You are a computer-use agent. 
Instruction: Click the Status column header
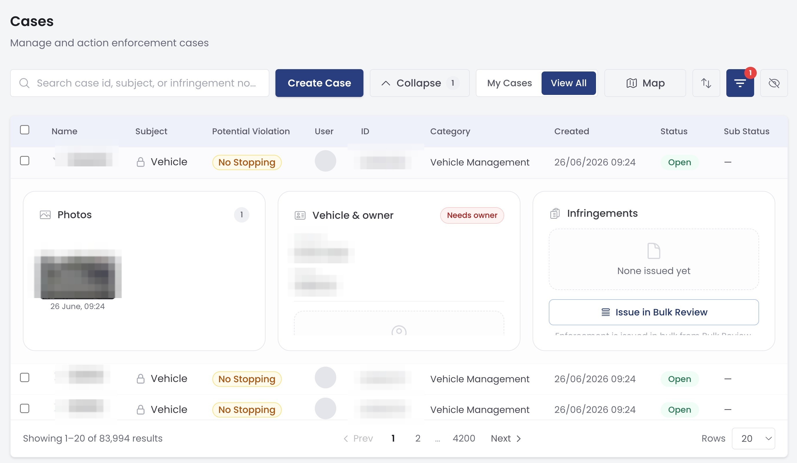[674, 131]
